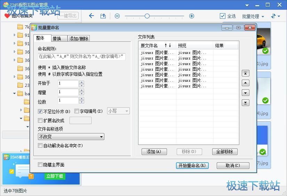Select the last jisuxz file row
Screen dimensions: 287x196
(189, 86)
